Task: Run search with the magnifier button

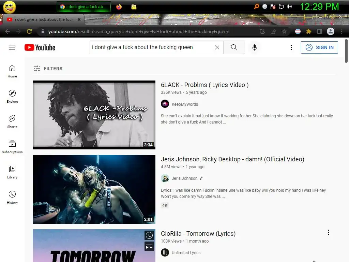Action: click(x=234, y=47)
